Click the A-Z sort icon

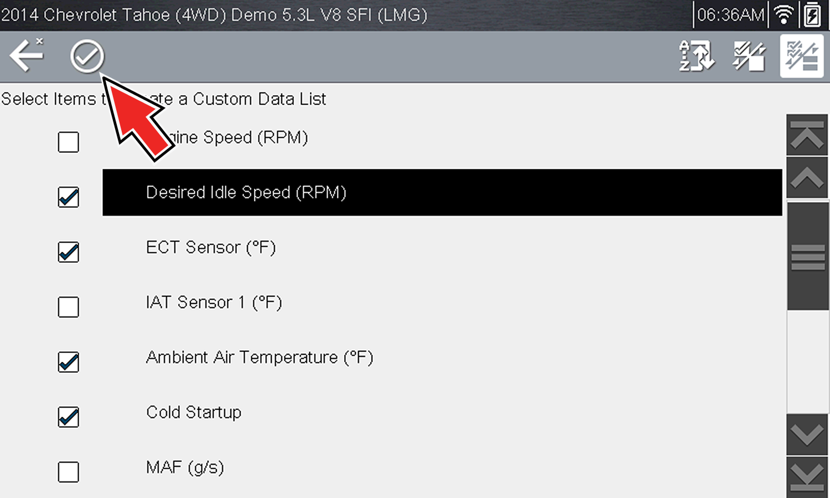click(x=696, y=56)
